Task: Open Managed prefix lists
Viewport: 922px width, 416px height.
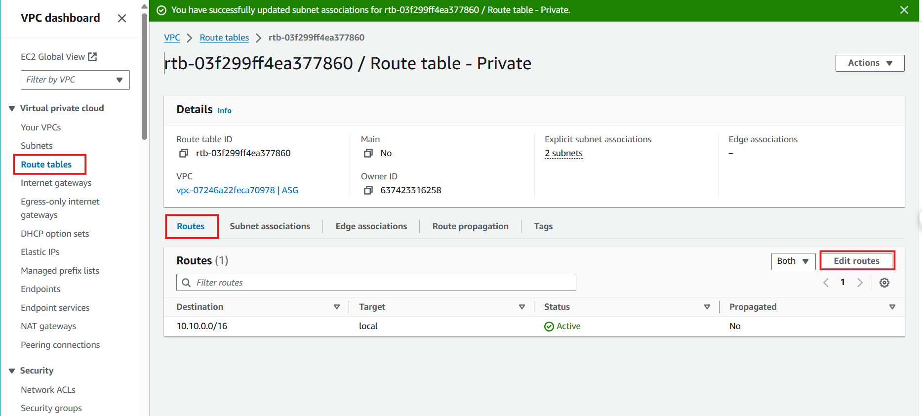Action: (60, 271)
